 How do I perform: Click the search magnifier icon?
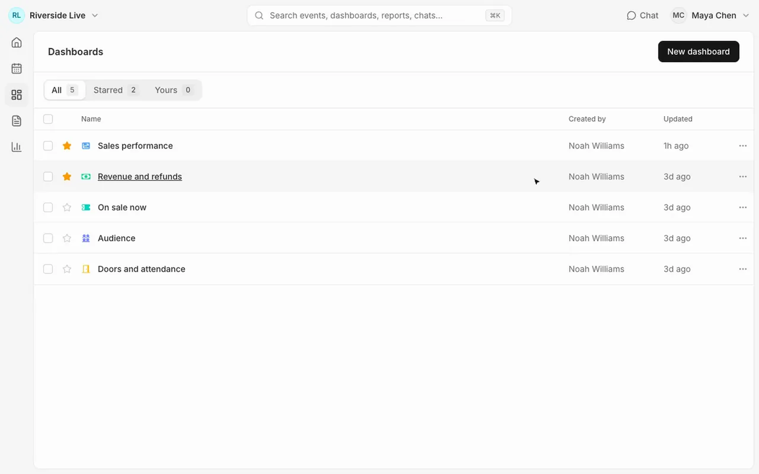(x=259, y=15)
